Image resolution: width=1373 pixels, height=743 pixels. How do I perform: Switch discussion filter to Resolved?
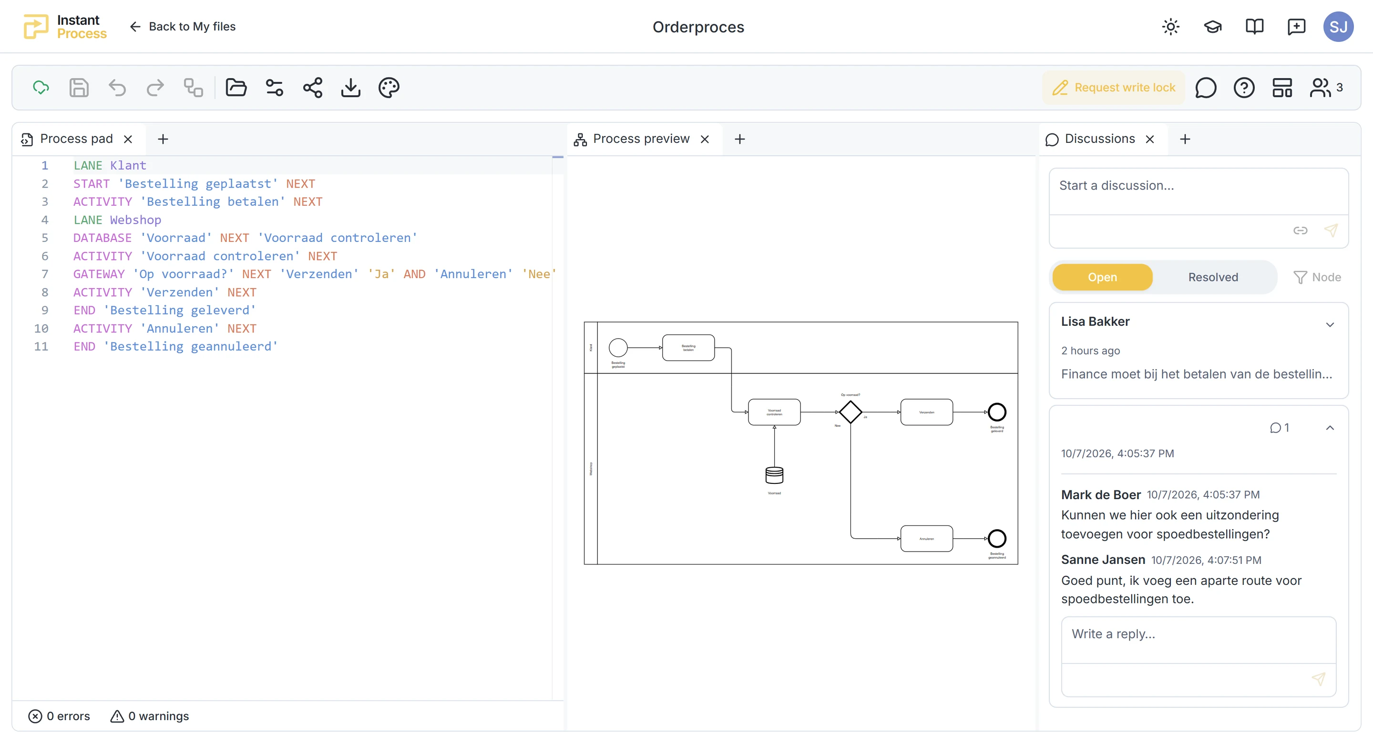(1213, 277)
